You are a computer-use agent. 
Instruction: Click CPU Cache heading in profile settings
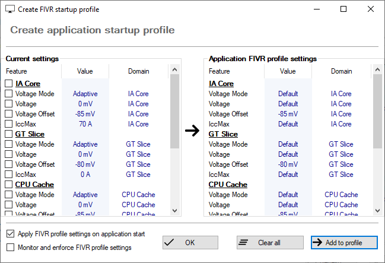pyautogui.click(x=228, y=185)
